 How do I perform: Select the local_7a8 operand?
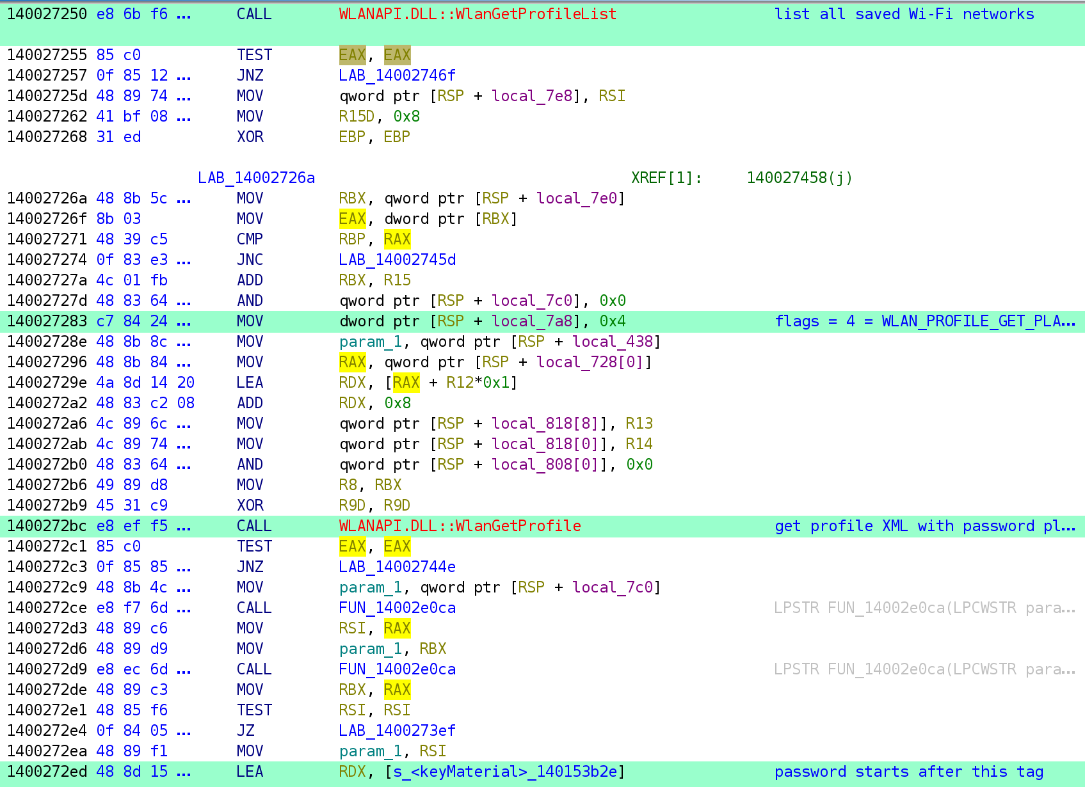click(531, 321)
